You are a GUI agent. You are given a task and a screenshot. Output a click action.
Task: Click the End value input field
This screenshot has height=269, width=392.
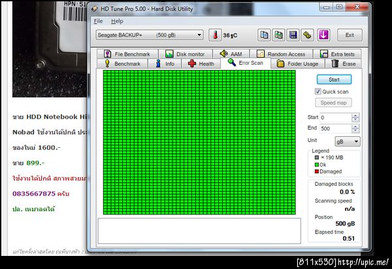pos(336,128)
